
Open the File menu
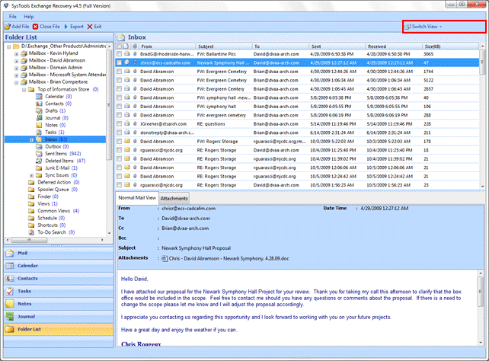click(12, 17)
